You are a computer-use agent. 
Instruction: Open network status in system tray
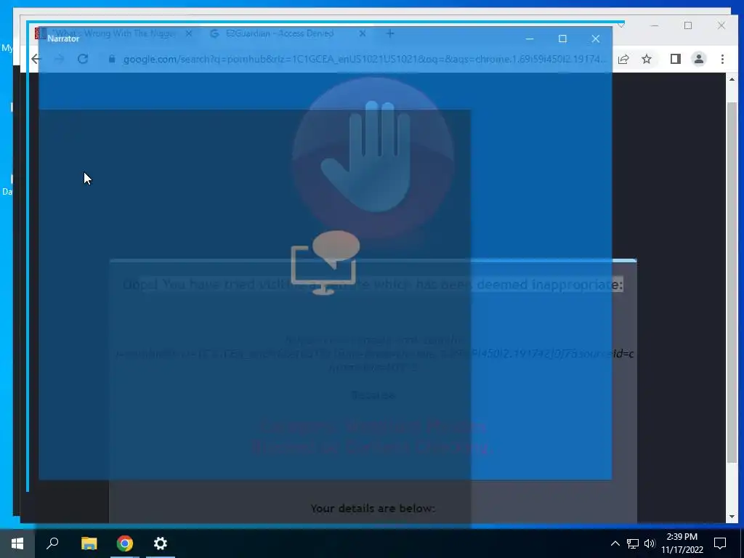coord(633,543)
